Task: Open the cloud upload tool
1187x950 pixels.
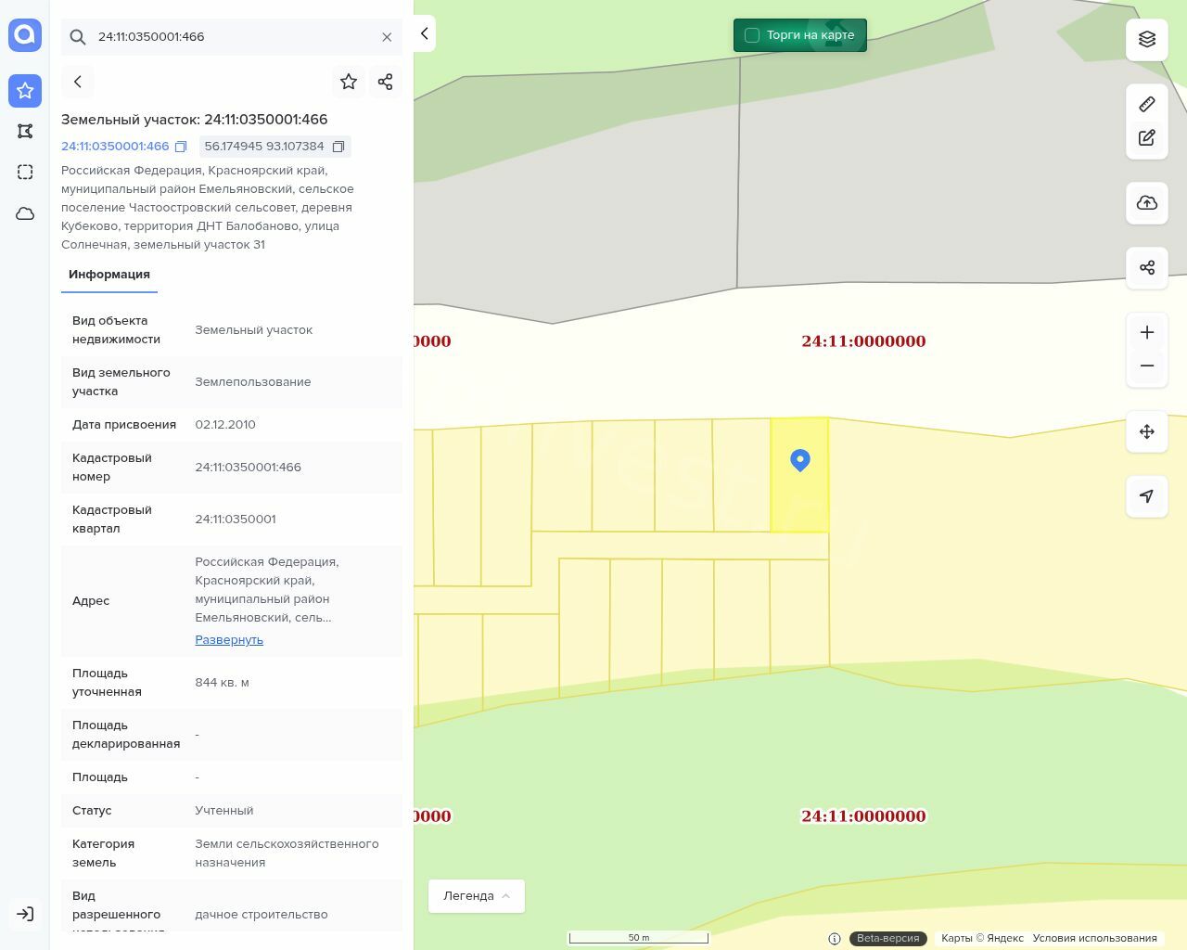Action: point(1147,203)
